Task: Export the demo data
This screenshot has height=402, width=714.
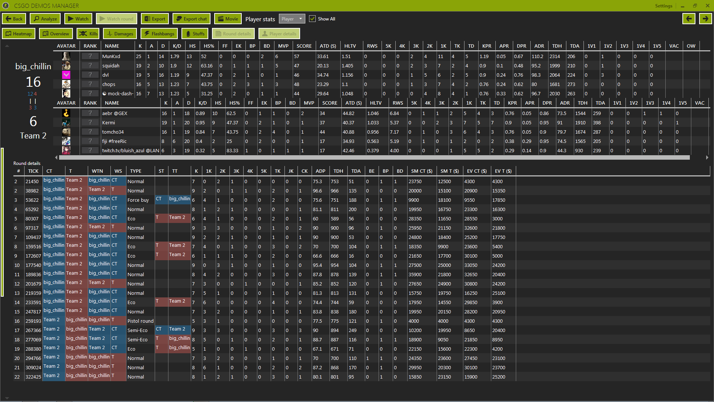Action: (155, 19)
